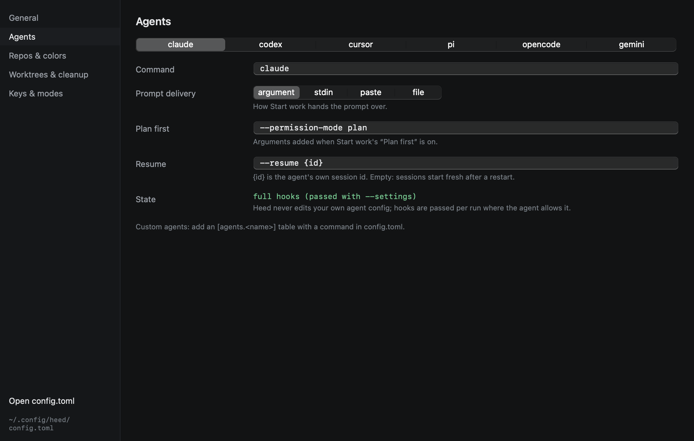The width and height of the screenshot is (694, 441).
Task: Select the claude agent tab
Action: click(180, 45)
